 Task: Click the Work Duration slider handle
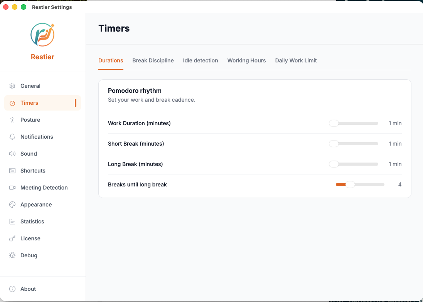pos(334,123)
